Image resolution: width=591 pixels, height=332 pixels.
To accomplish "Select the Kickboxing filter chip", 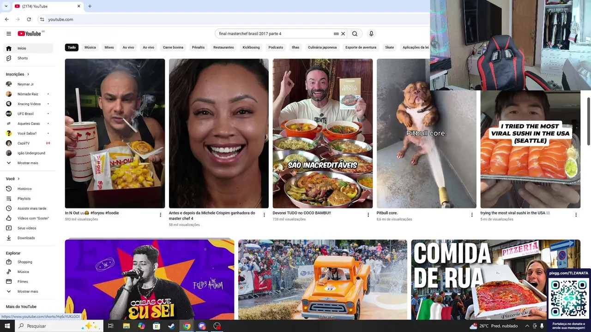I will 251,47.
